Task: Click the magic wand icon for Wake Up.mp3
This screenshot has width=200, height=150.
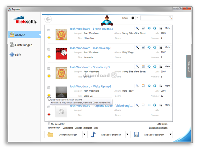Action: click(x=137, y=86)
